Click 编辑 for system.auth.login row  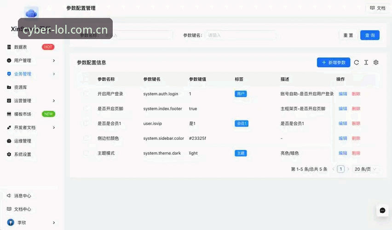point(343,94)
